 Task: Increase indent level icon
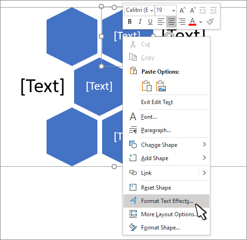(x=213, y=10)
